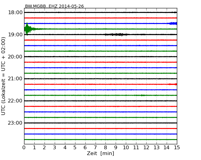201x160 pixels.
Task: Click the 7 tick on the minute axis
Action: click(95, 147)
